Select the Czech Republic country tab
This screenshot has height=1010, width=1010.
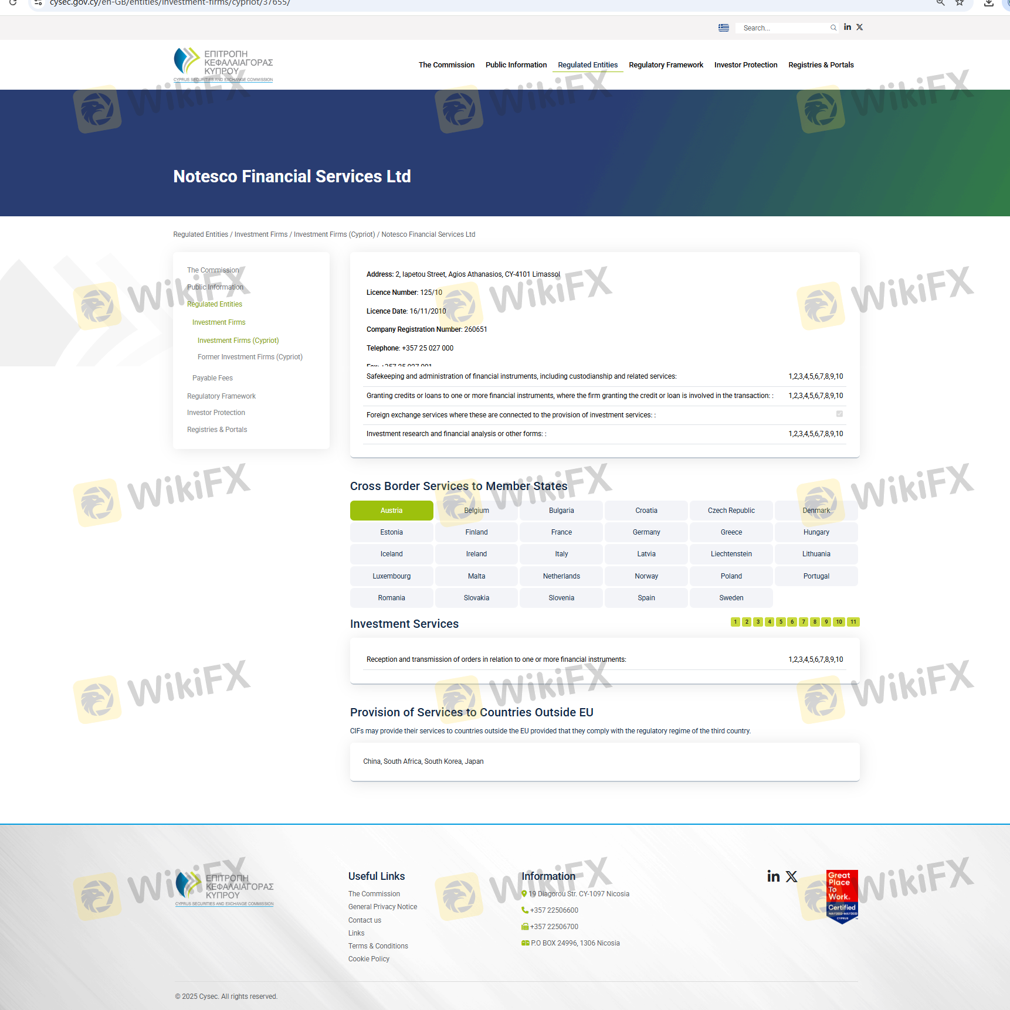(x=731, y=511)
